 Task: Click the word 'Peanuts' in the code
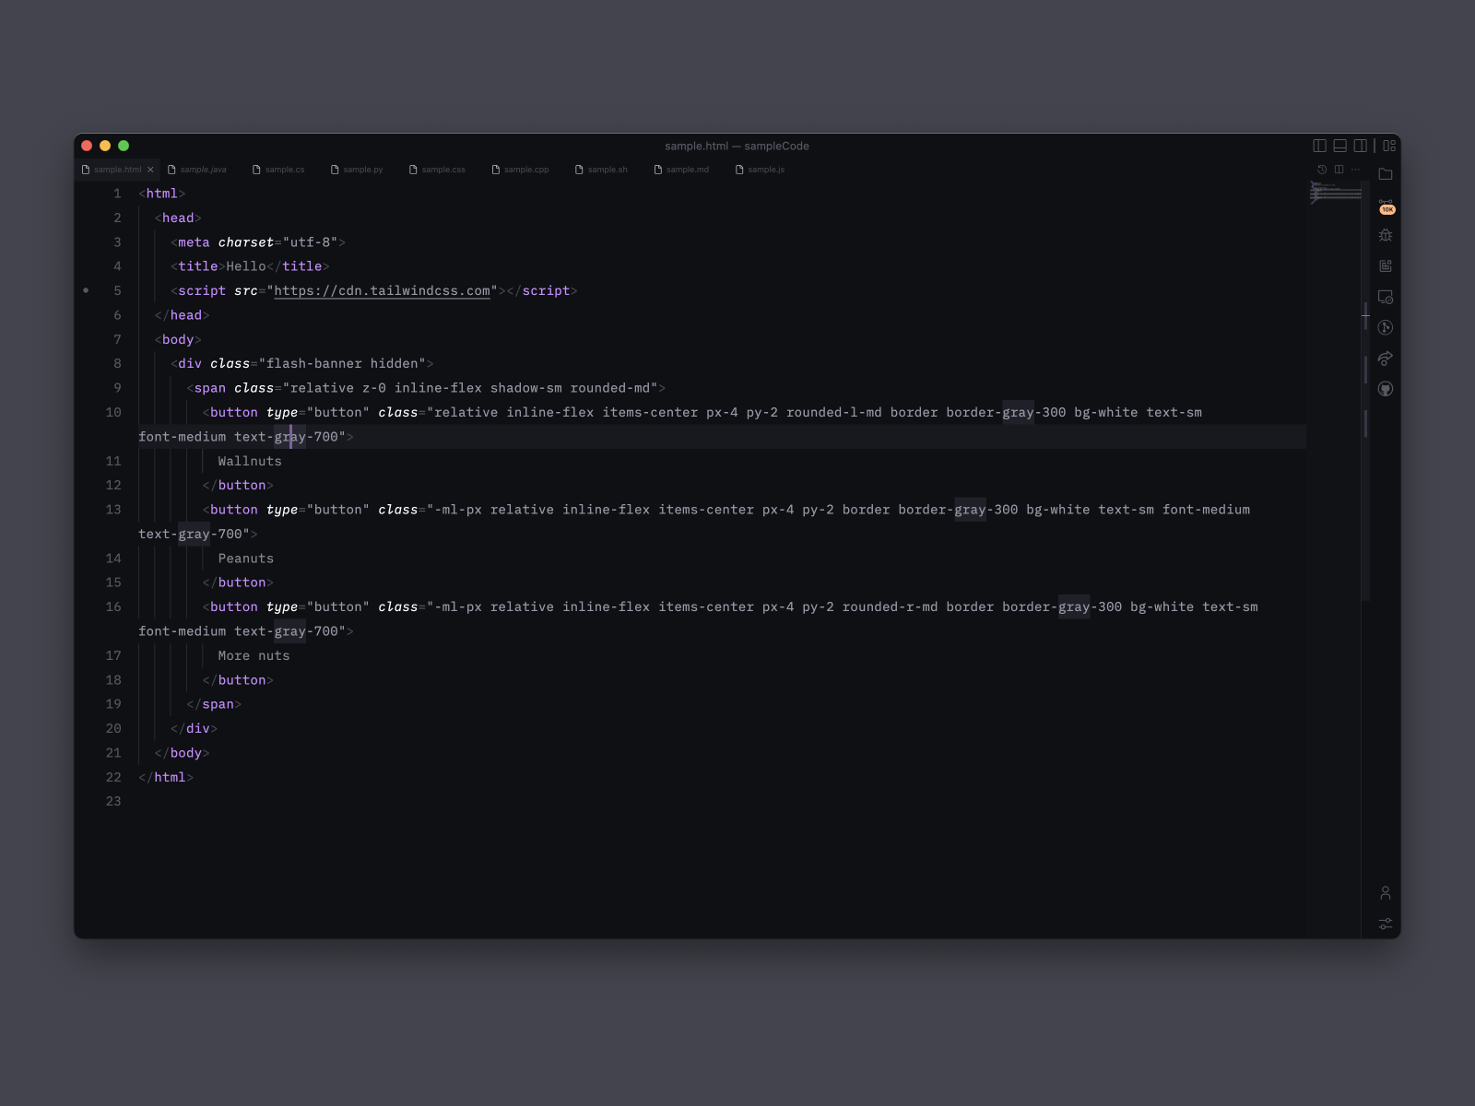pyautogui.click(x=246, y=559)
